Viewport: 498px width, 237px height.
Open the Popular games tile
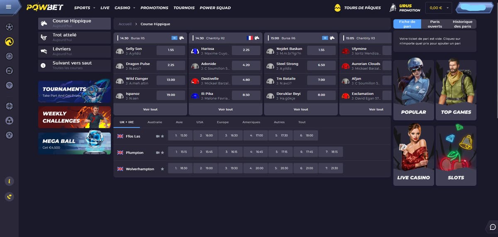pyautogui.click(x=414, y=89)
